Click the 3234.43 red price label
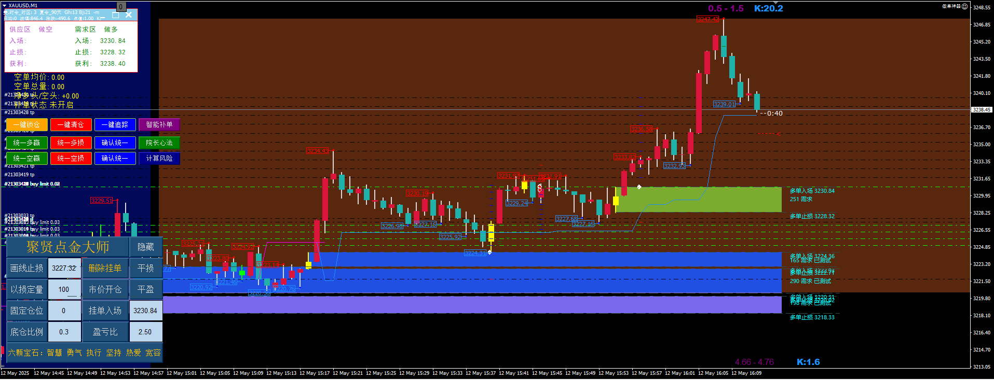 [x=317, y=151]
